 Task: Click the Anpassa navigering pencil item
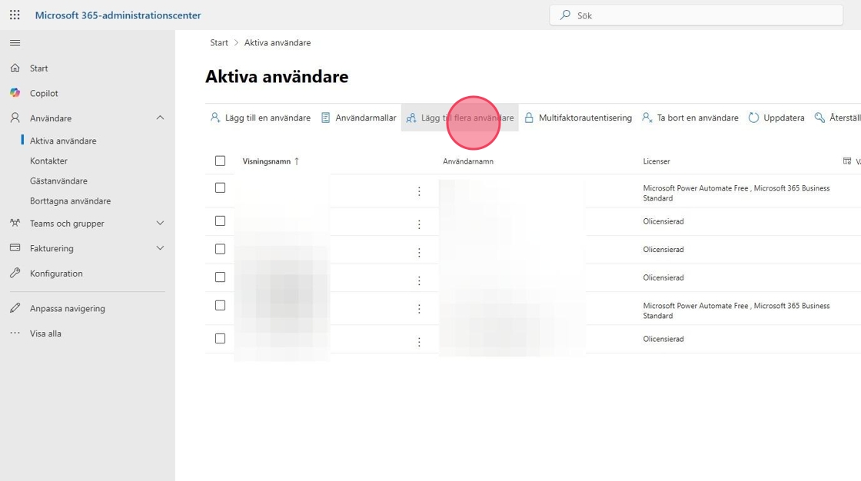(x=67, y=308)
